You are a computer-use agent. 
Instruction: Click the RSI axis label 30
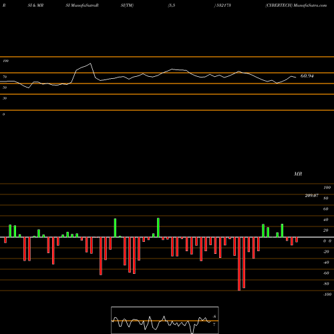pyautogui.click(x=5, y=98)
